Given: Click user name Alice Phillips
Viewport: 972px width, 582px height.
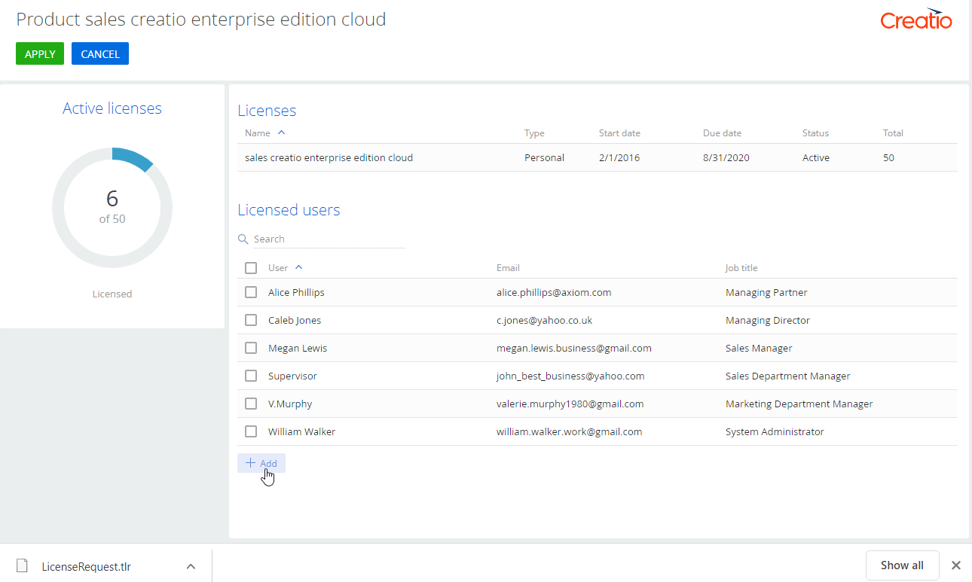Looking at the screenshot, I should 296,292.
